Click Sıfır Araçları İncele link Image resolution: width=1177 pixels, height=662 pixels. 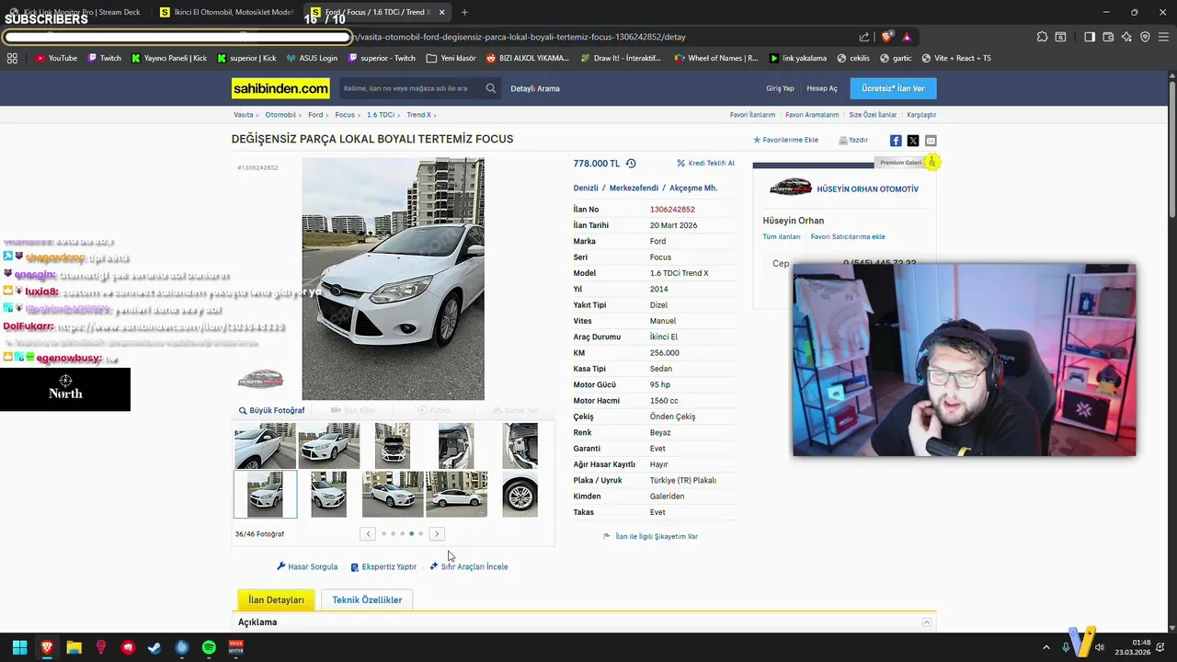point(468,566)
